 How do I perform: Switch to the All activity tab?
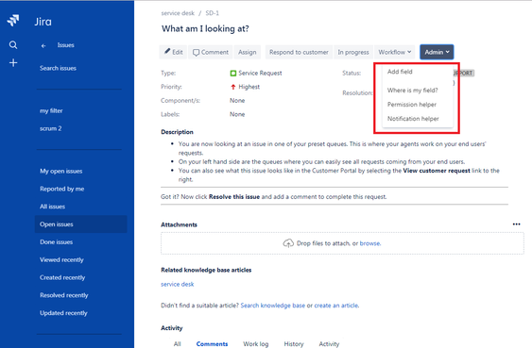[x=177, y=344]
